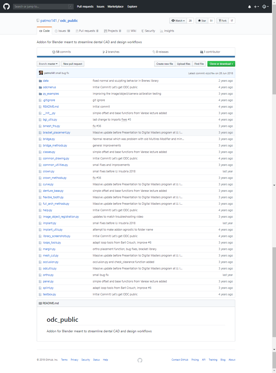
Task: Click the patmo141 commit author avatar
Action: pos(41,73)
